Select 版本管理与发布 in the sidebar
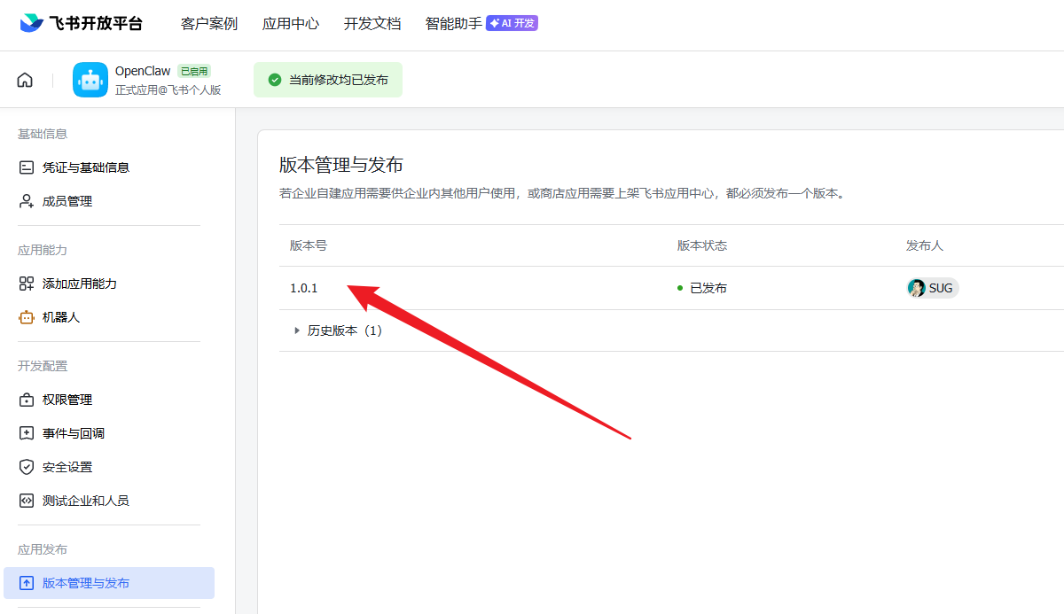Screen dimensions: 1064x614 coord(85,583)
